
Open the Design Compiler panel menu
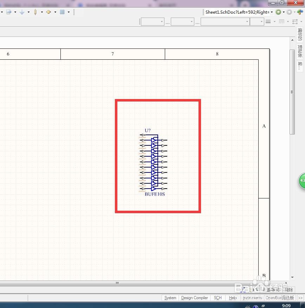[194, 298]
